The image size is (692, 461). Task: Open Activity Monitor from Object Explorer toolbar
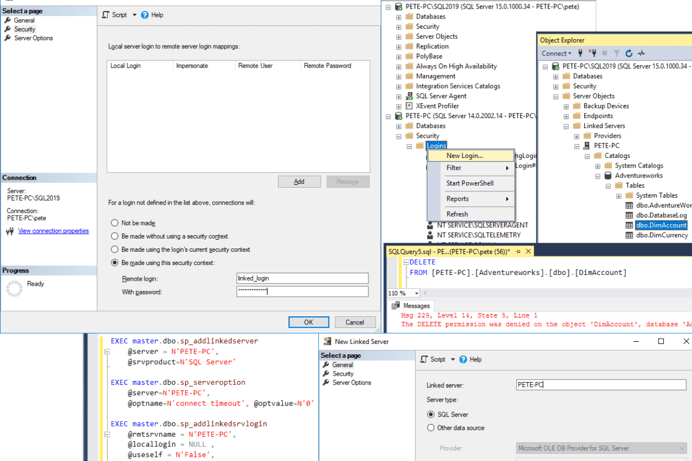click(x=641, y=53)
